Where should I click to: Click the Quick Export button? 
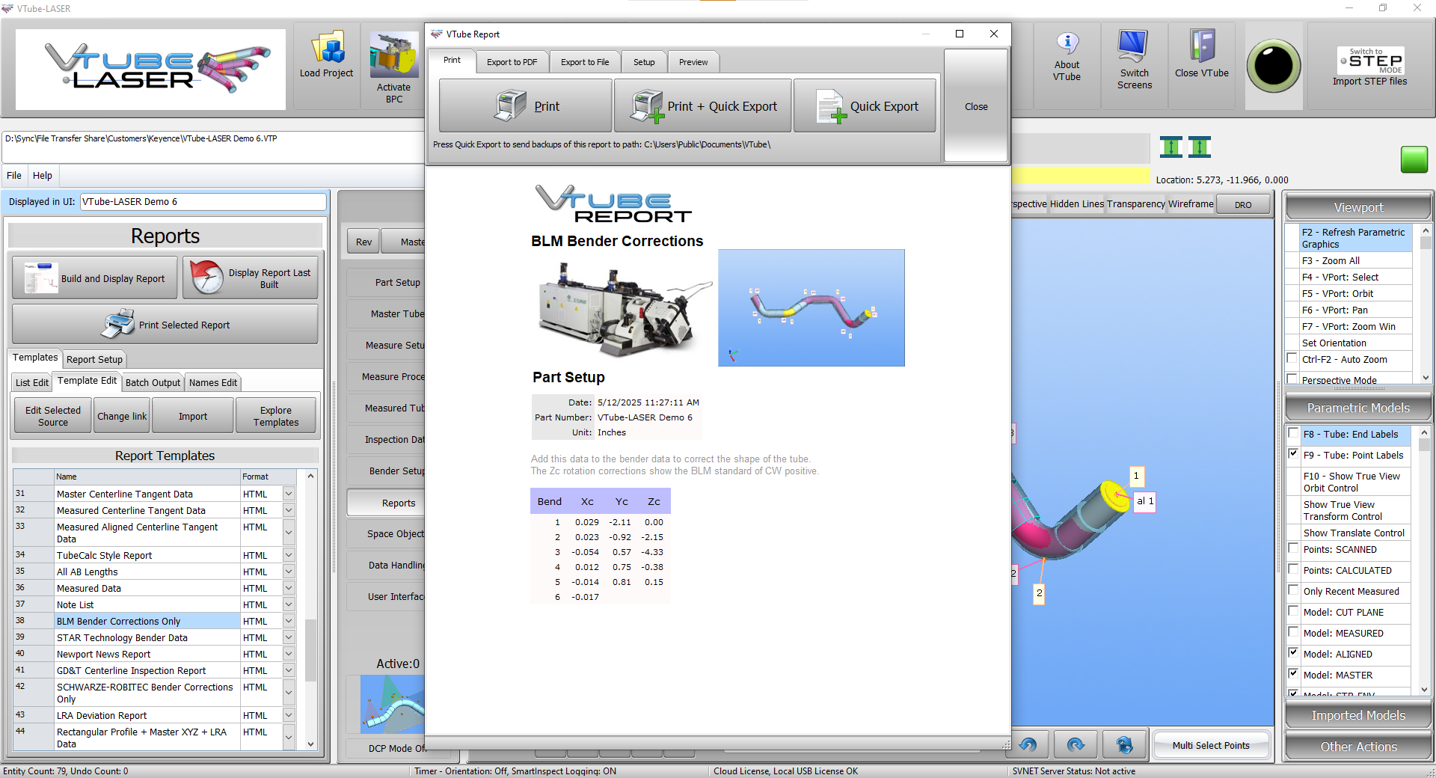(865, 106)
